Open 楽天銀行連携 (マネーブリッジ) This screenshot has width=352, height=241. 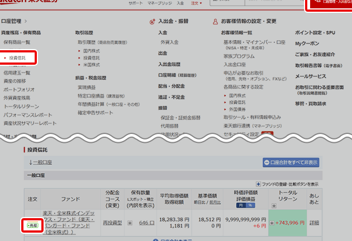pyautogui.click(x=253, y=126)
